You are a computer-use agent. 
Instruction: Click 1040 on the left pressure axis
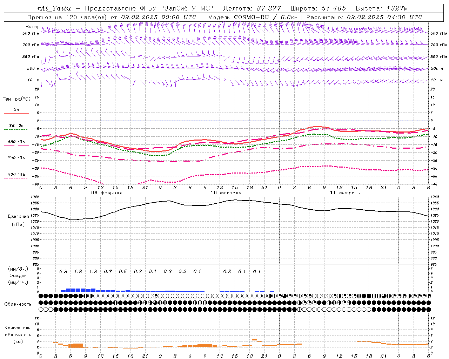[x=35, y=197]
